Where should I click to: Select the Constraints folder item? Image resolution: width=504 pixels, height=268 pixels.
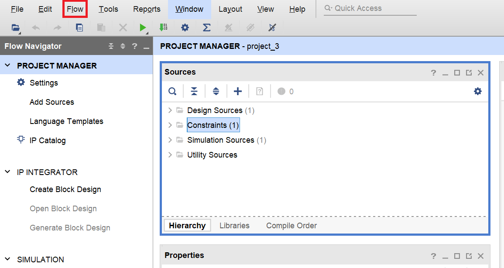(x=213, y=125)
